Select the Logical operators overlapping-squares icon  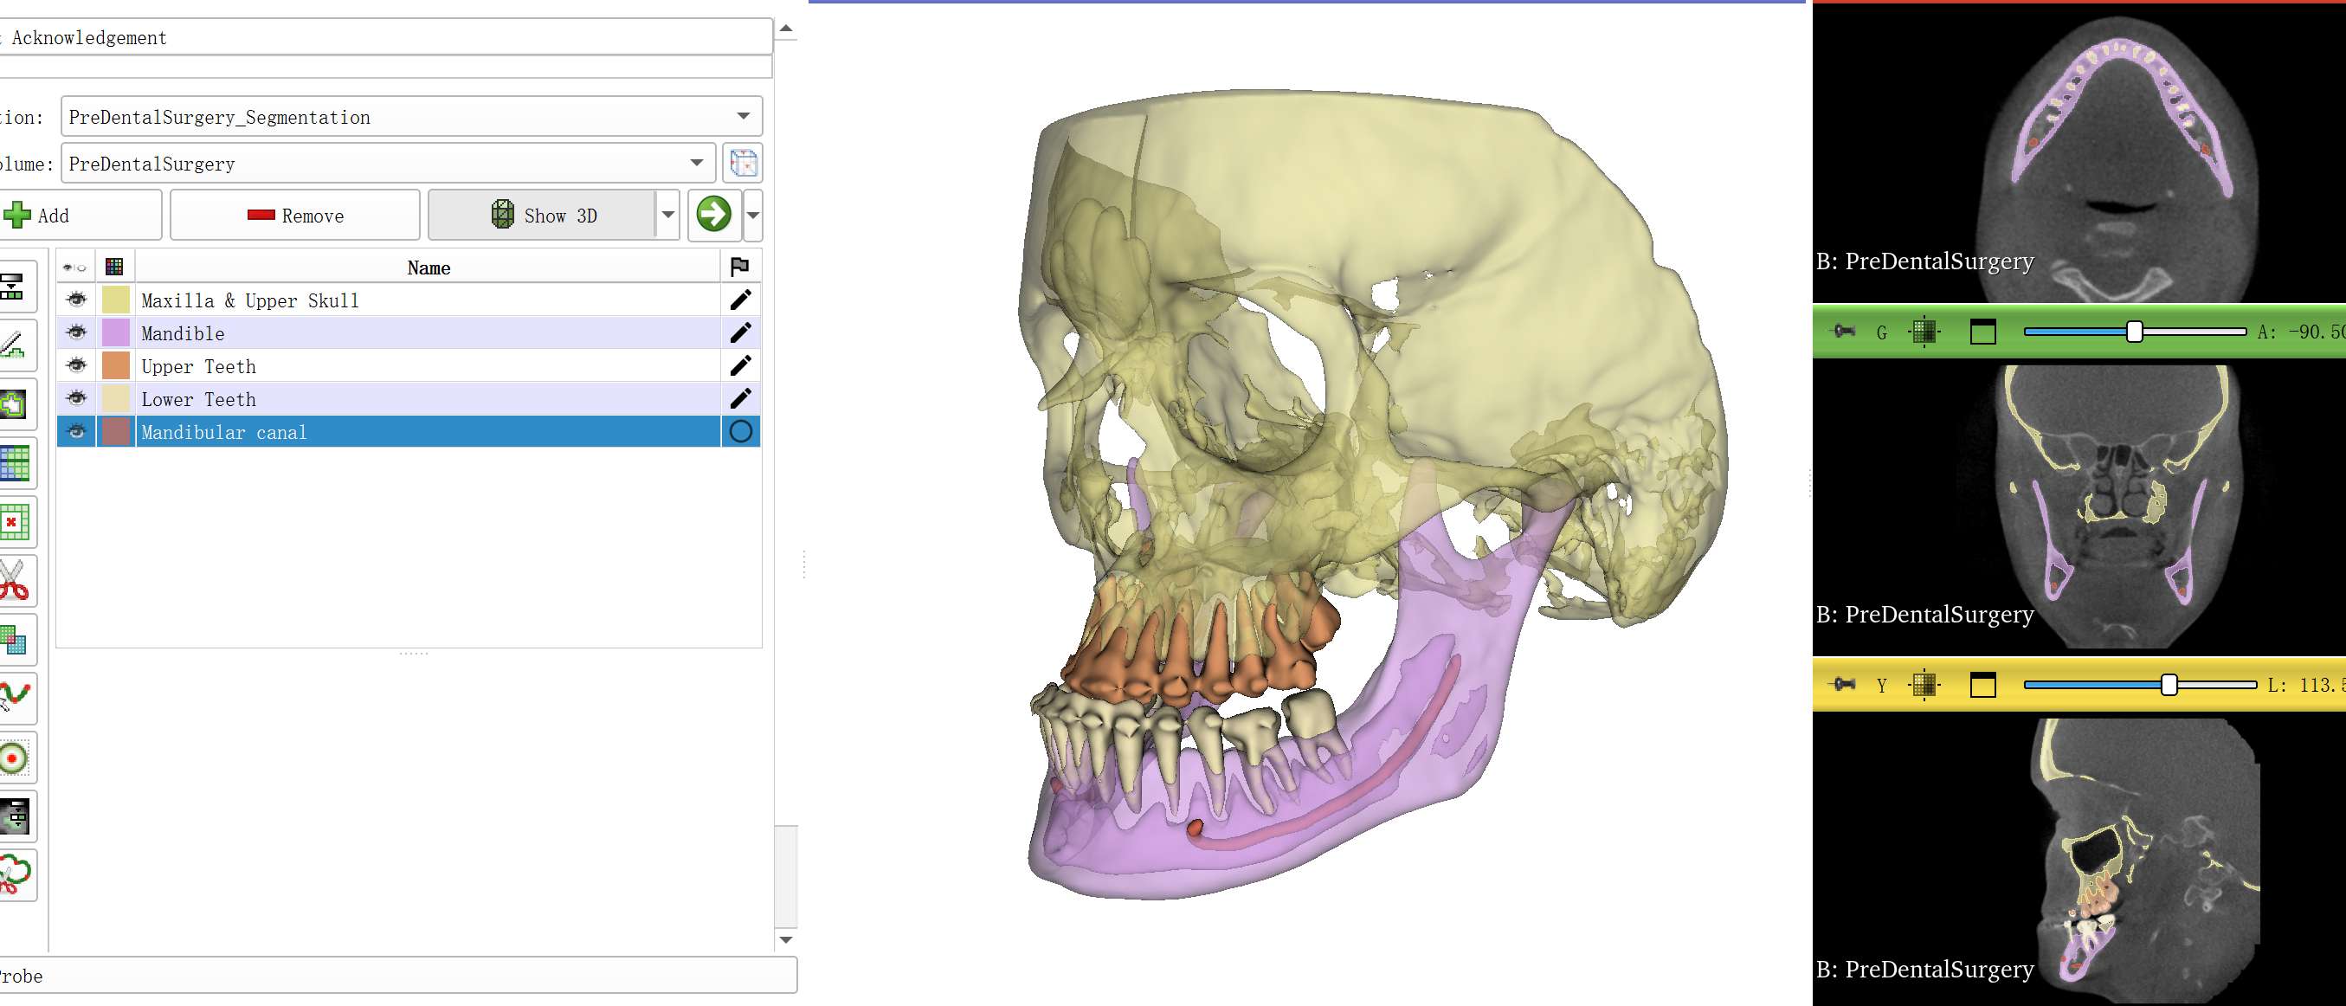click(13, 640)
